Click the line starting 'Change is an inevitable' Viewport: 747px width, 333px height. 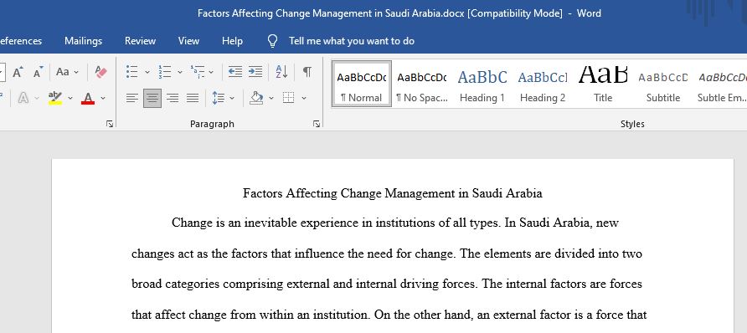tap(395, 223)
